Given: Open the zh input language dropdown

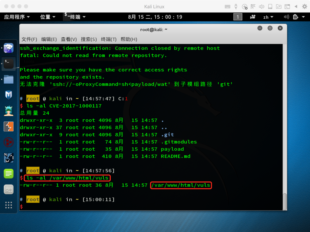Looking at the screenshot, I should point(268,17).
